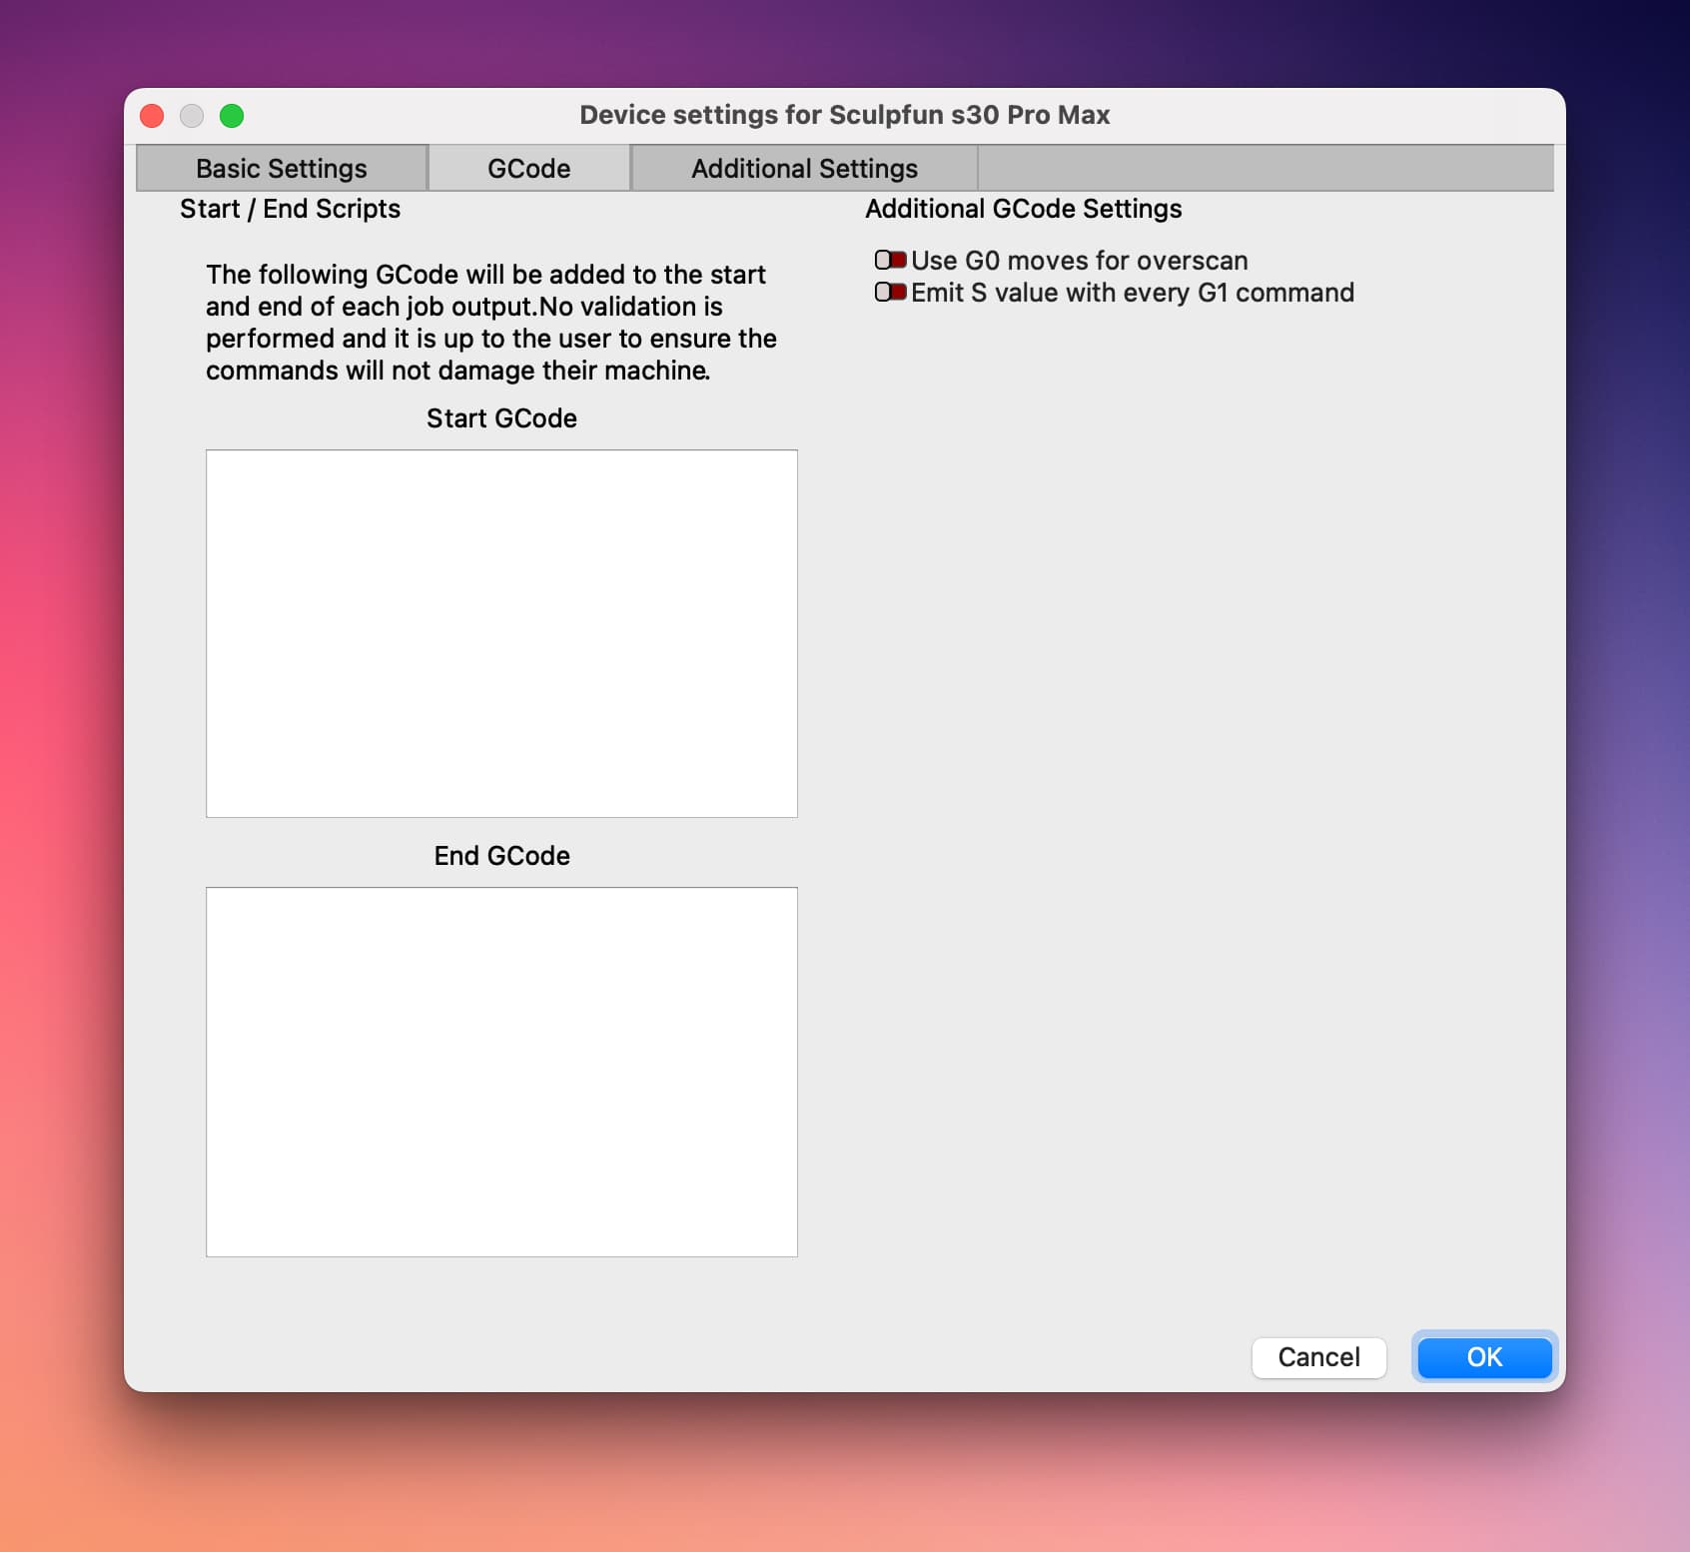Toggle the Use G0 moves for overscan switch
Screen dimensions: 1690x1552
(x=890, y=261)
